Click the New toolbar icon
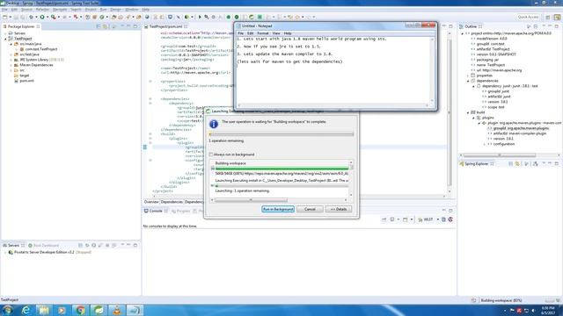563x316 pixels. (5, 17)
